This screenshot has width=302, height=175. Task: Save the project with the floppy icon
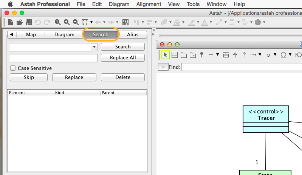(28, 22)
